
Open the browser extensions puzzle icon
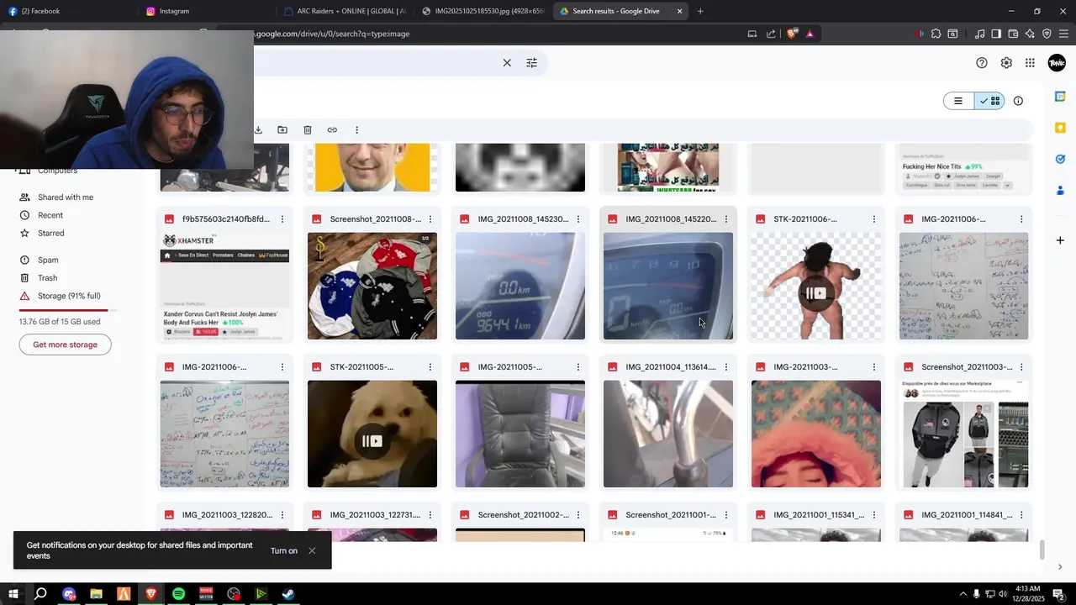(936, 34)
